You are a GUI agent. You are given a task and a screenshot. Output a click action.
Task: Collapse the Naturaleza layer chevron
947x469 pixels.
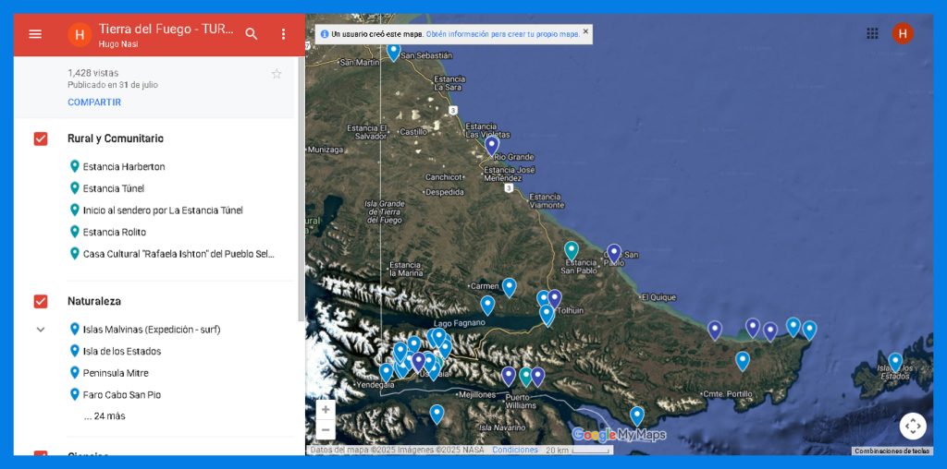click(x=41, y=330)
